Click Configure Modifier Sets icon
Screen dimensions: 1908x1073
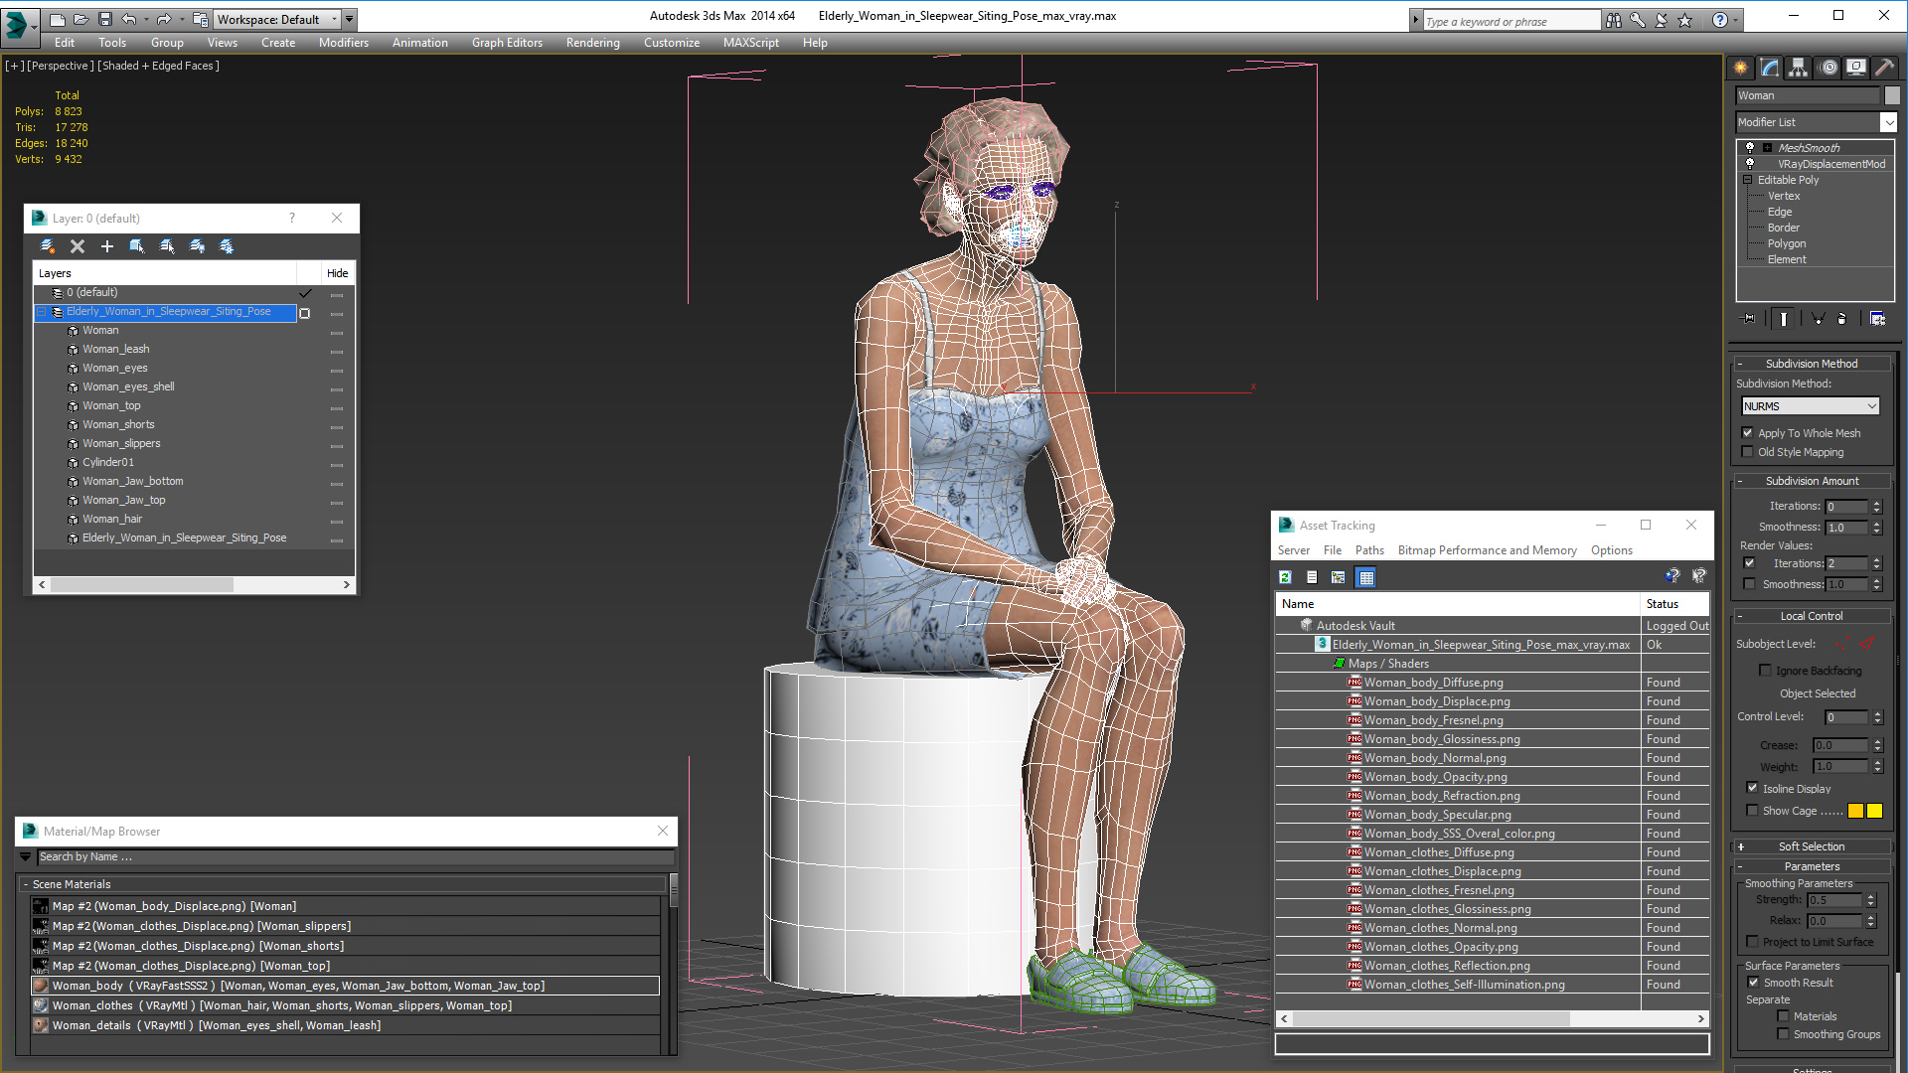[x=1877, y=319]
